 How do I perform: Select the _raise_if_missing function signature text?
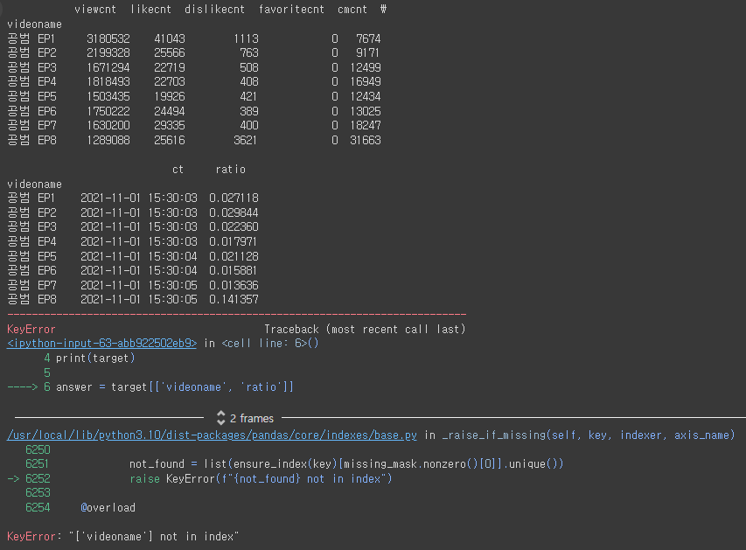(x=589, y=435)
